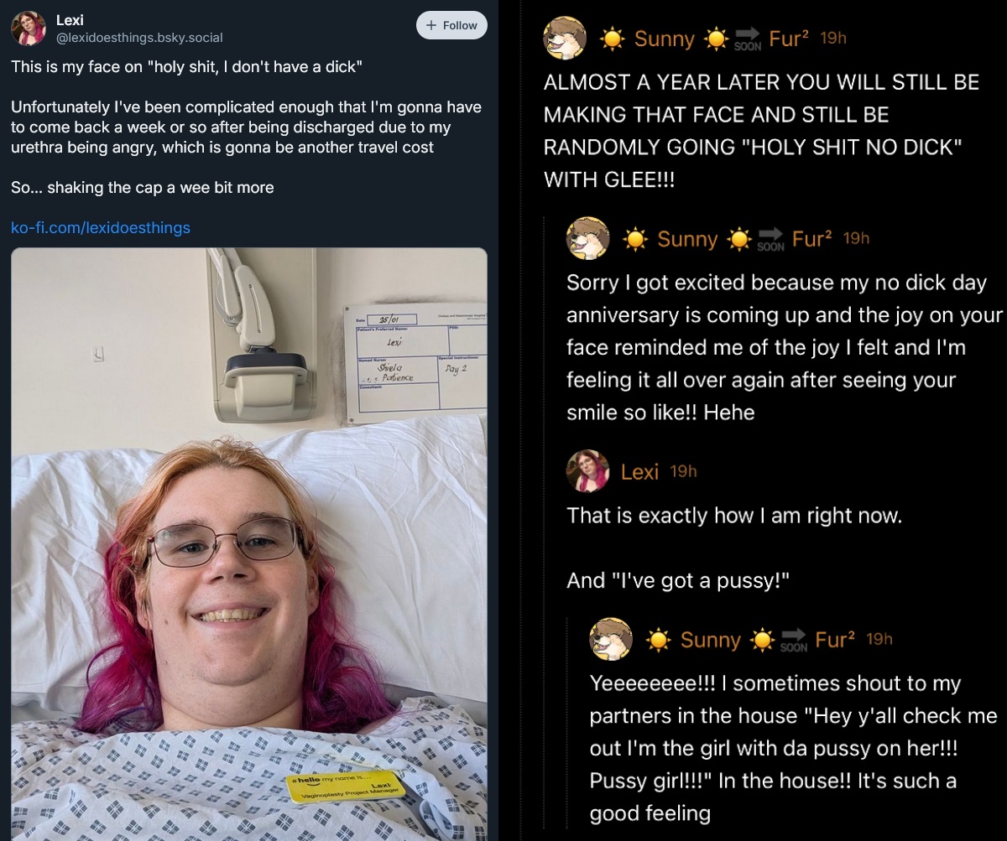Open the attached hospital bed photo

(249, 544)
